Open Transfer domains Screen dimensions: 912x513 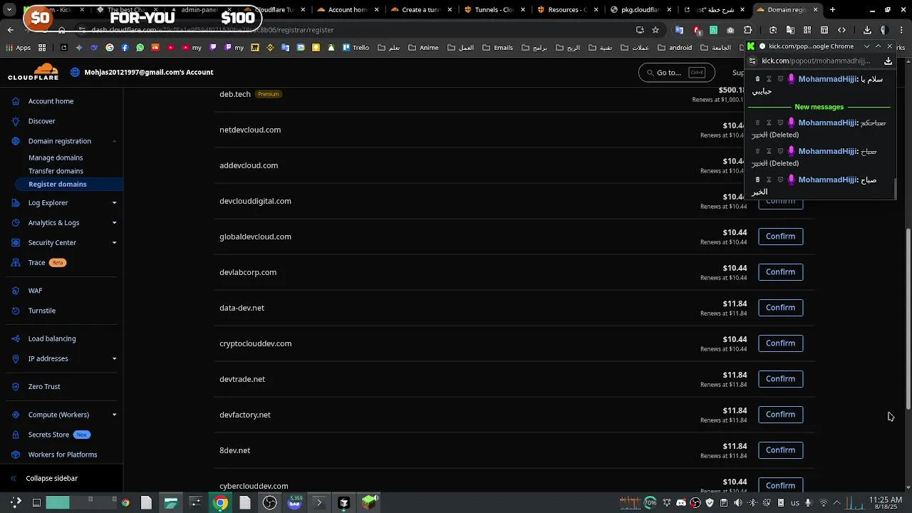click(56, 171)
